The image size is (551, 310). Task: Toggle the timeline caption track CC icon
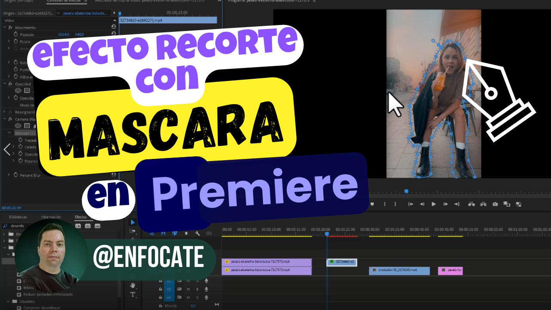click(209, 233)
